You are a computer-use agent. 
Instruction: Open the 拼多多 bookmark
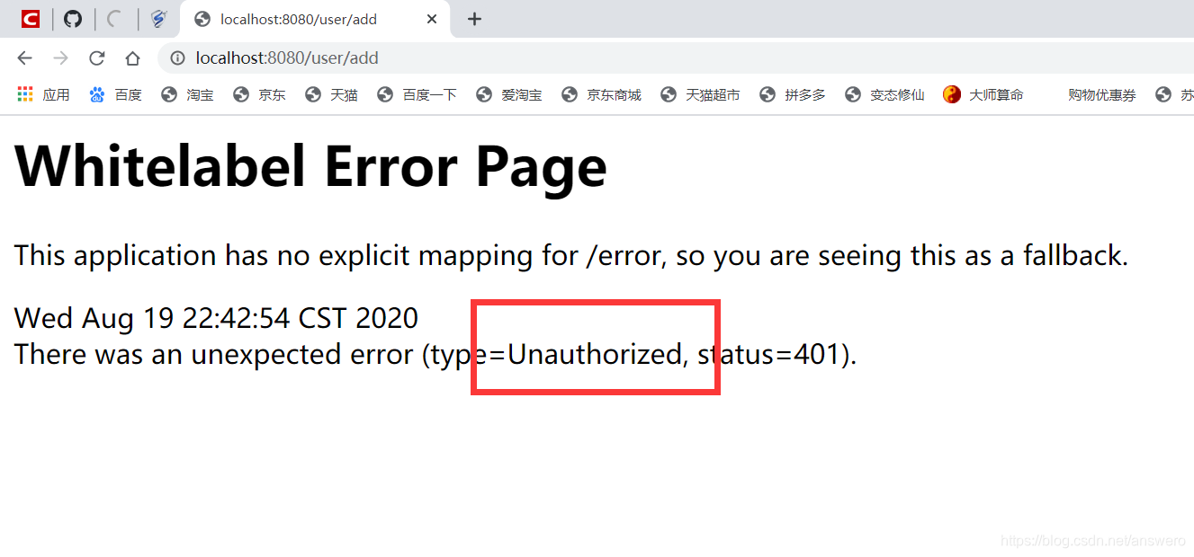pos(793,94)
